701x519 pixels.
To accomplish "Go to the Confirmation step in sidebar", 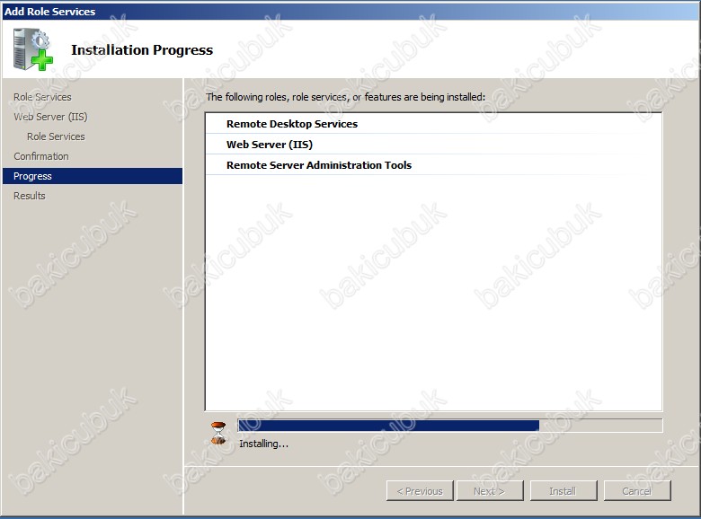I will [x=41, y=156].
